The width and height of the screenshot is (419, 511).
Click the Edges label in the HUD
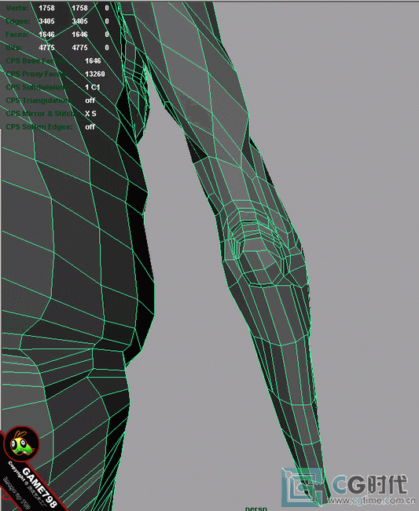[18, 21]
